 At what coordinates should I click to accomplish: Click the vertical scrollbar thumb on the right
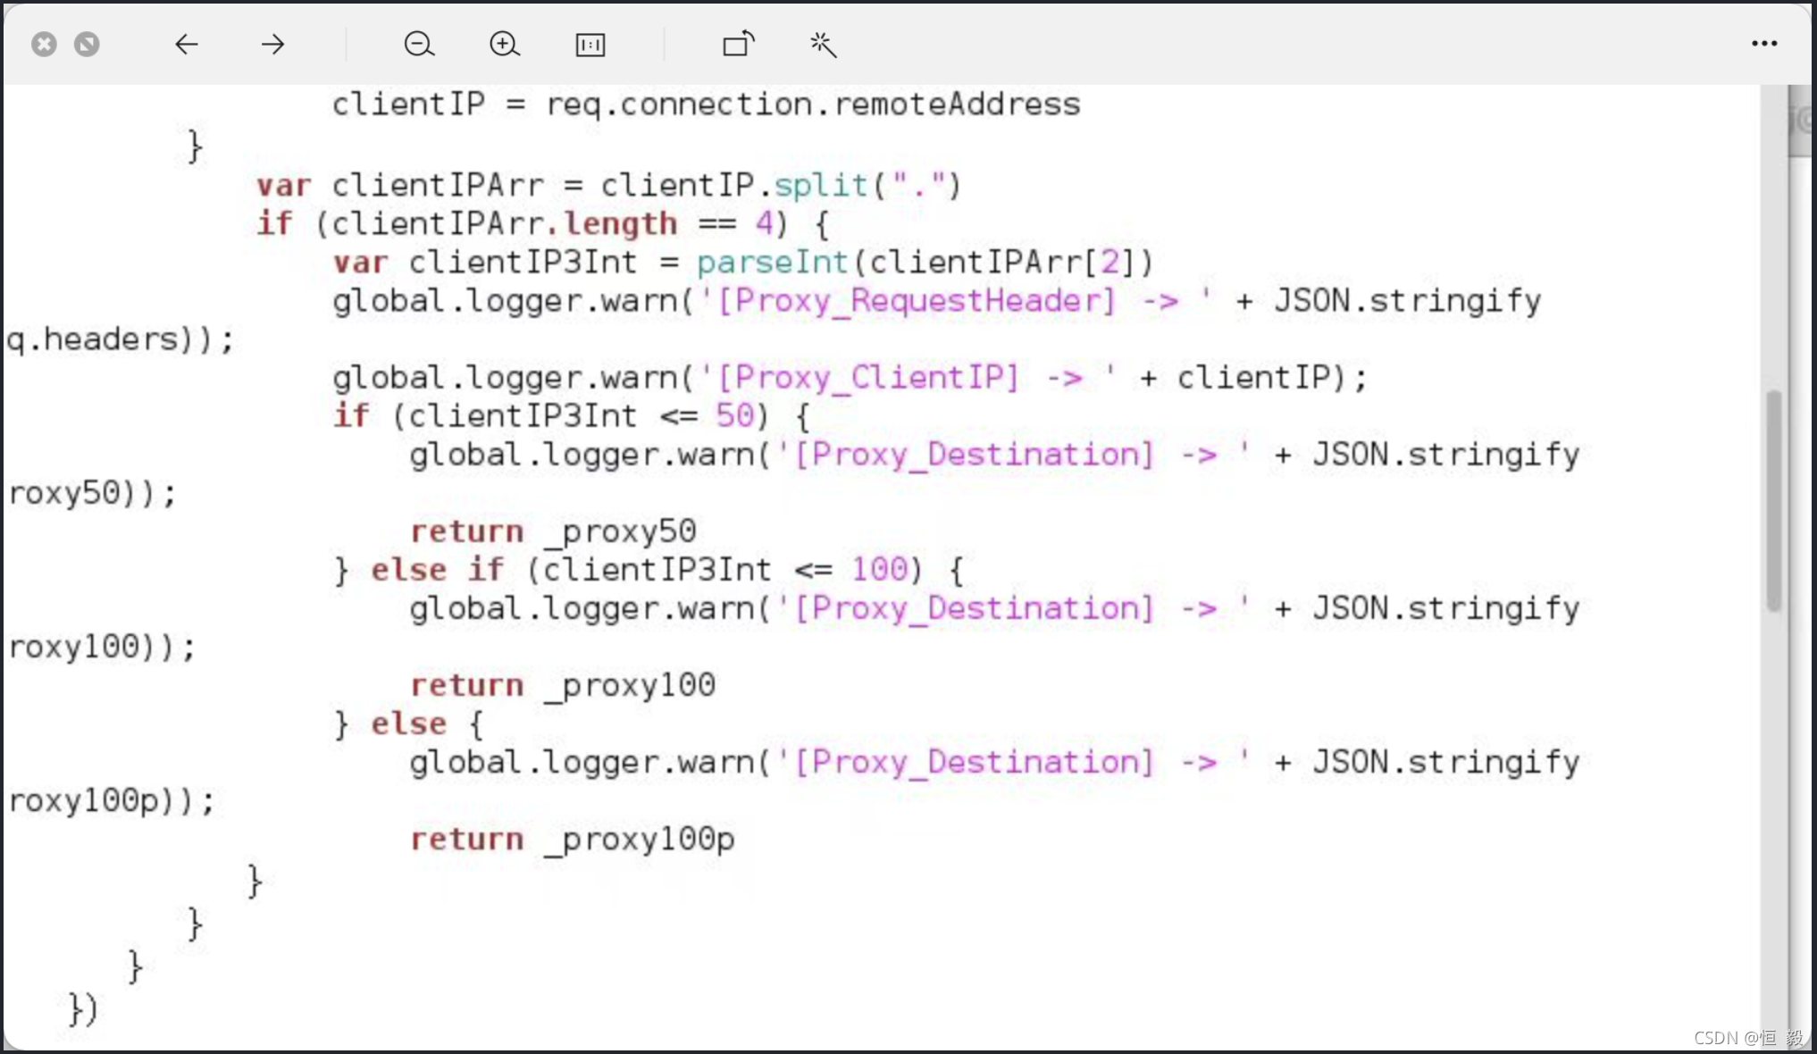tap(1773, 500)
